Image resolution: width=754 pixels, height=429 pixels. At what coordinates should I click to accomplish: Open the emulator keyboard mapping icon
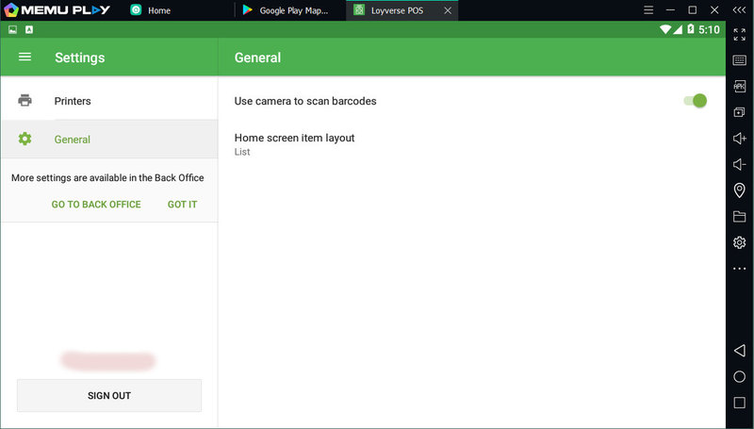740,60
